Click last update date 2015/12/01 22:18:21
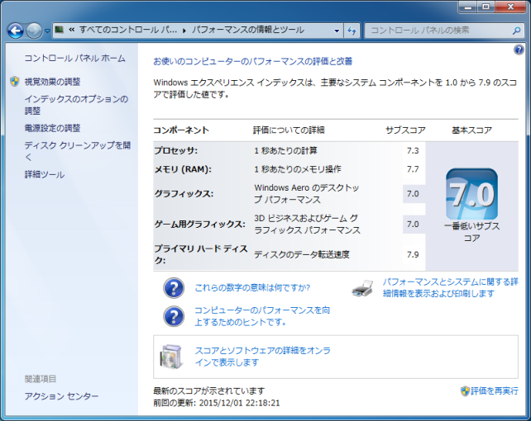Screen dimensions: 531x421 click(x=239, y=403)
